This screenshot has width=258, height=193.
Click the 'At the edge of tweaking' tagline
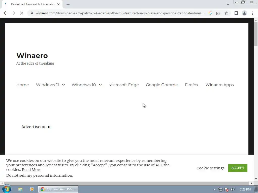pyautogui.click(x=35, y=63)
